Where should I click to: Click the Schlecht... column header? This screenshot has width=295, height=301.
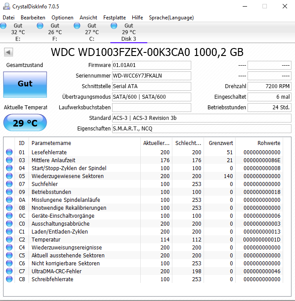click(188, 143)
